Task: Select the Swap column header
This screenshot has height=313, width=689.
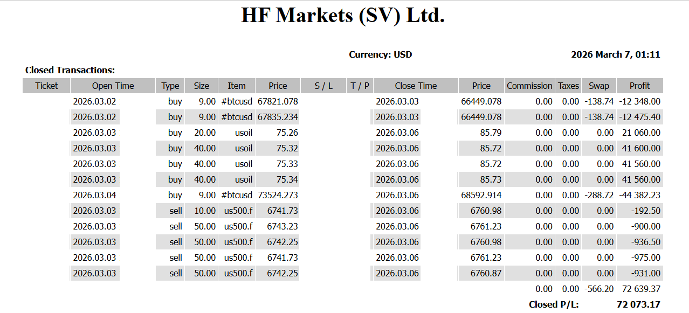Action: pos(598,86)
